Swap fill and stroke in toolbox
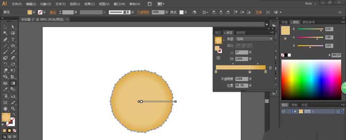The image size is (346, 140). pos(14,114)
